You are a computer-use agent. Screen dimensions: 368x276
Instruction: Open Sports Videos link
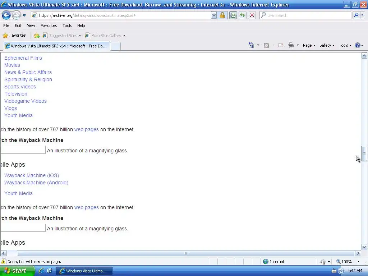pos(20,87)
